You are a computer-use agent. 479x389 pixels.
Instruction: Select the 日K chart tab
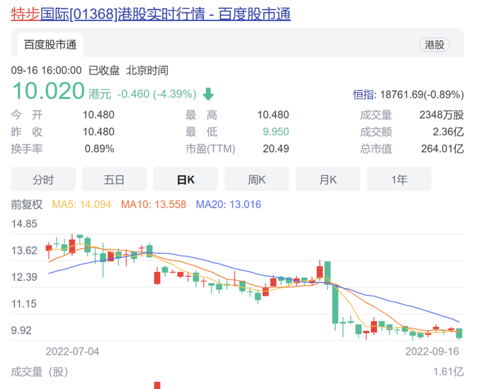coord(185,179)
